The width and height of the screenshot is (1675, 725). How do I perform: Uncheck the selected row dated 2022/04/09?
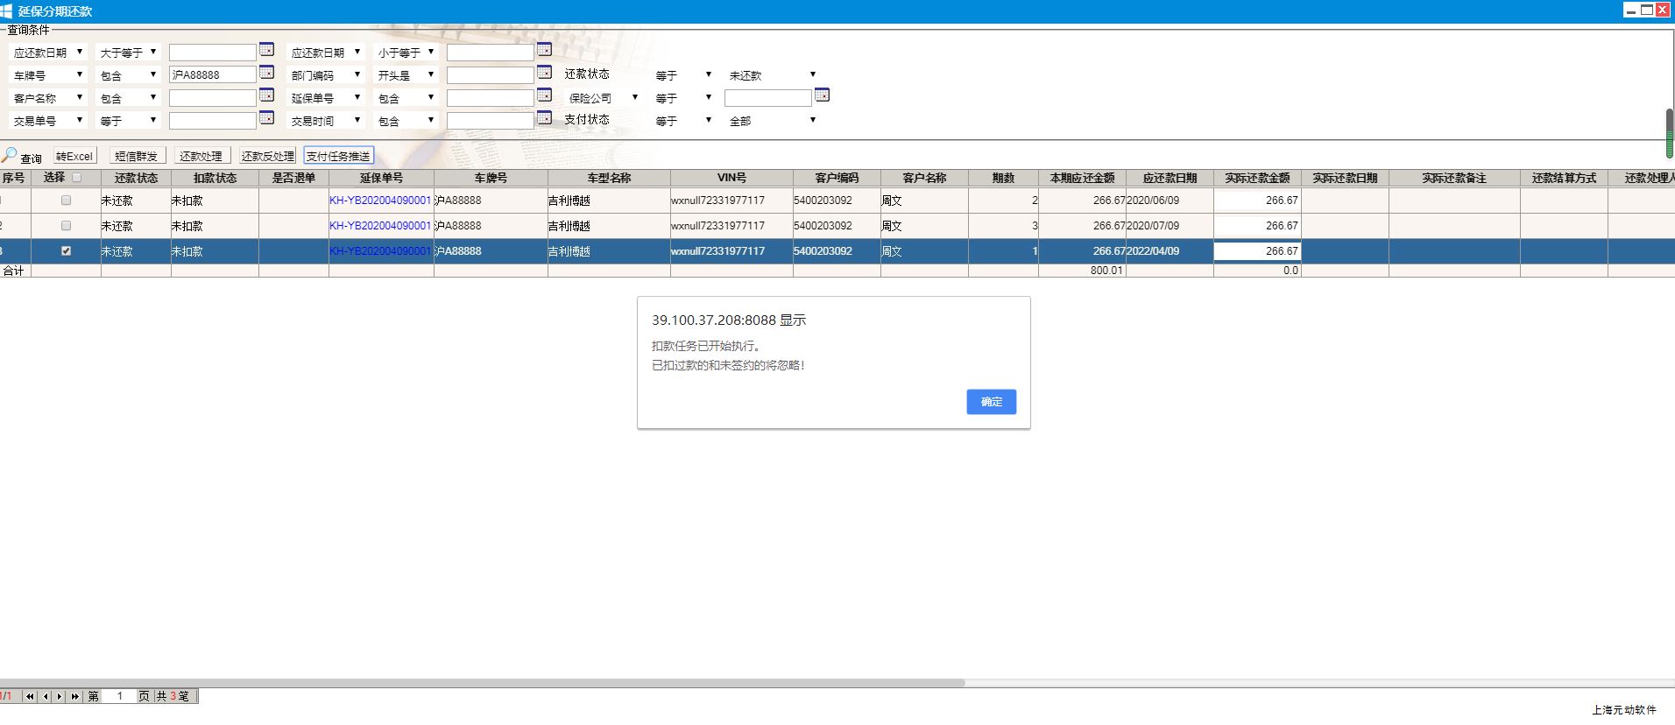[x=66, y=251]
